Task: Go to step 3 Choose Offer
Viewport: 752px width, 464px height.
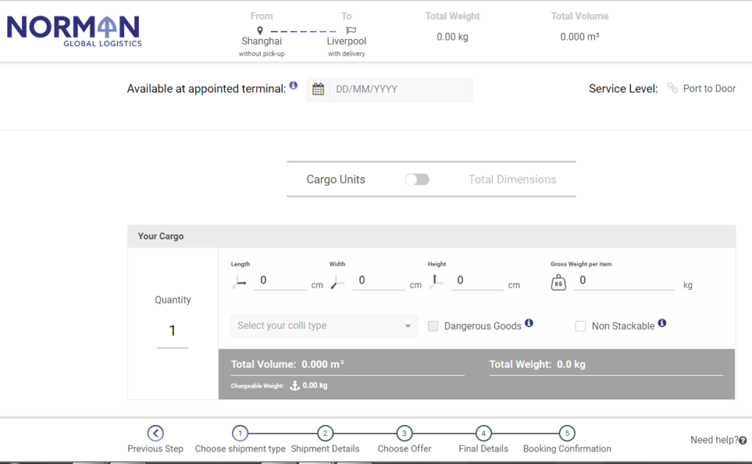Action: pyautogui.click(x=405, y=433)
